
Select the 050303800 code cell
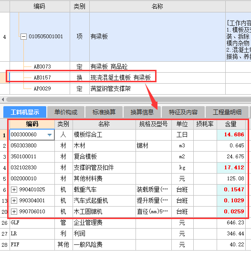coord(32,146)
